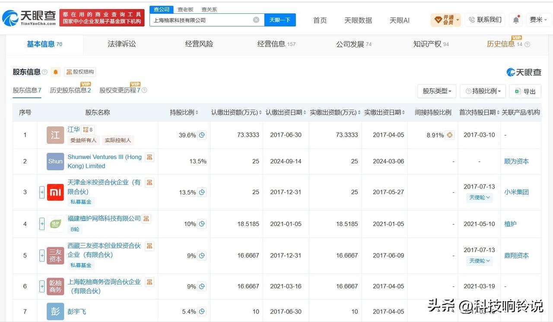Click the pie chart icon in 西藏三友资本 row

pos(202,255)
